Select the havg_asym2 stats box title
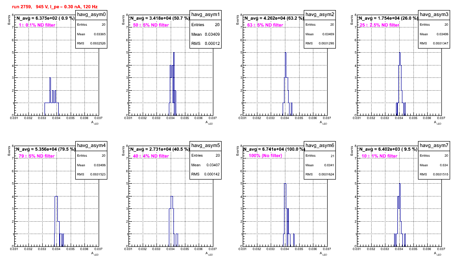The width and height of the screenshot is (457, 262). 320,14
